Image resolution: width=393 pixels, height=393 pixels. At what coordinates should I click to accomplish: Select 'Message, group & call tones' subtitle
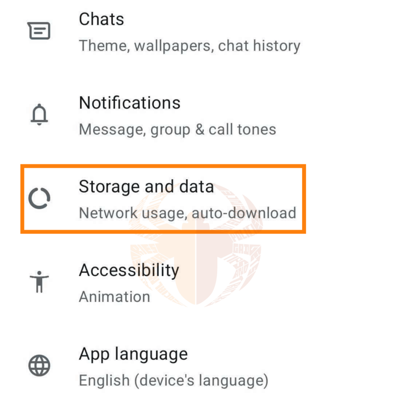tap(177, 130)
